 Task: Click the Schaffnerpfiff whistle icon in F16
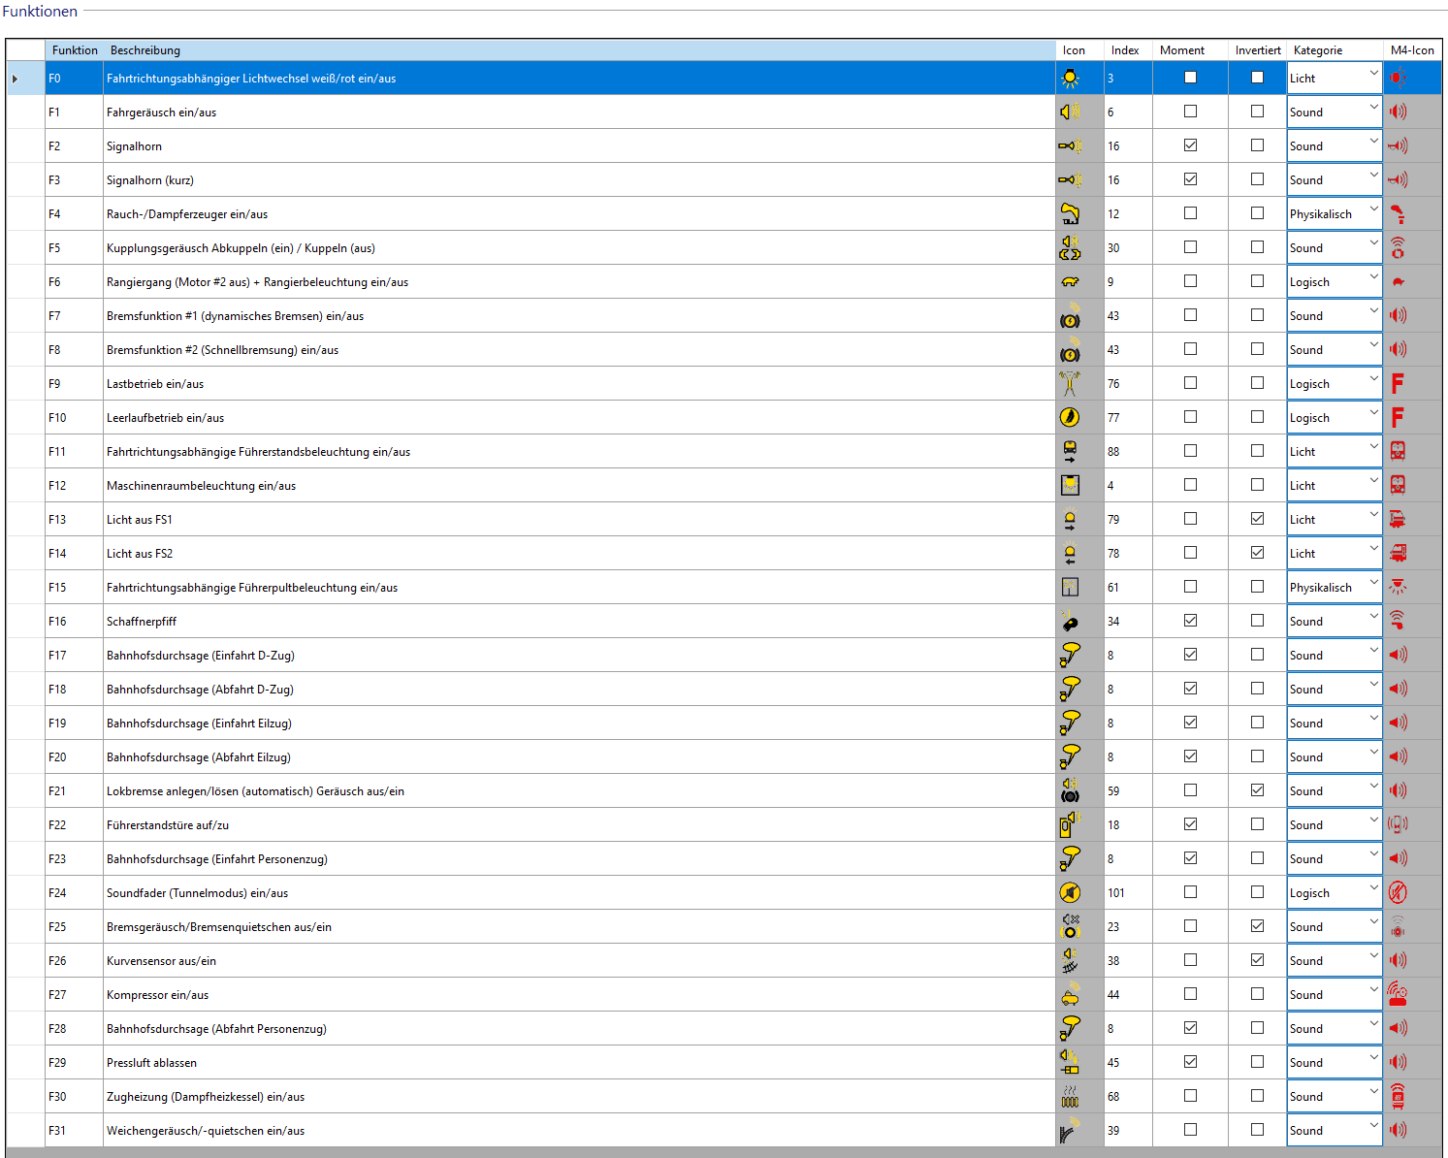(x=1070, y=622)
